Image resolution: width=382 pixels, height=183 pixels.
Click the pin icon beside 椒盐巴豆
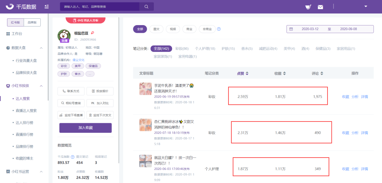pos(92,33)
